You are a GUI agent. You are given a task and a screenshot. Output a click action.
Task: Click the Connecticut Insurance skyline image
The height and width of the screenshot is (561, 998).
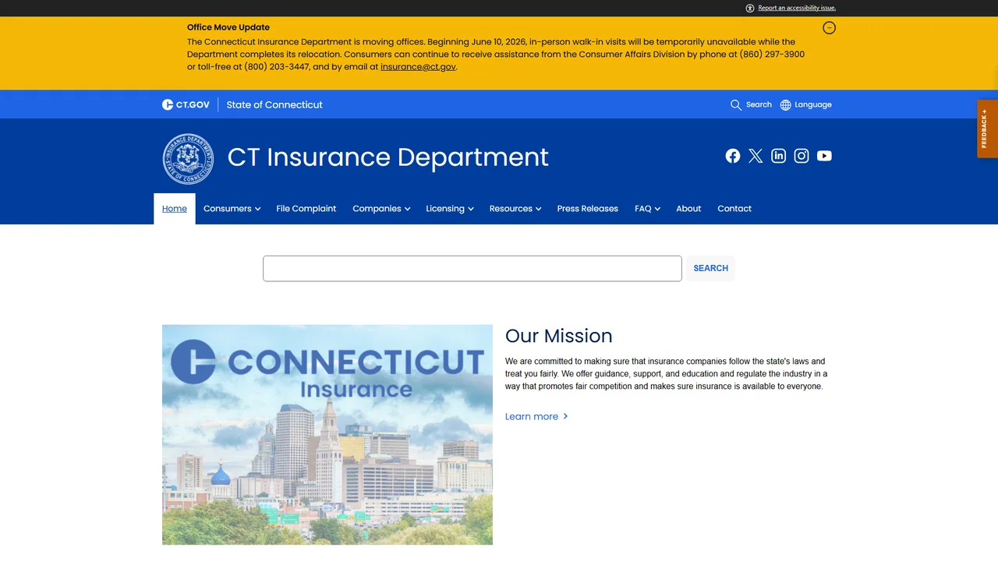[327, 435]
